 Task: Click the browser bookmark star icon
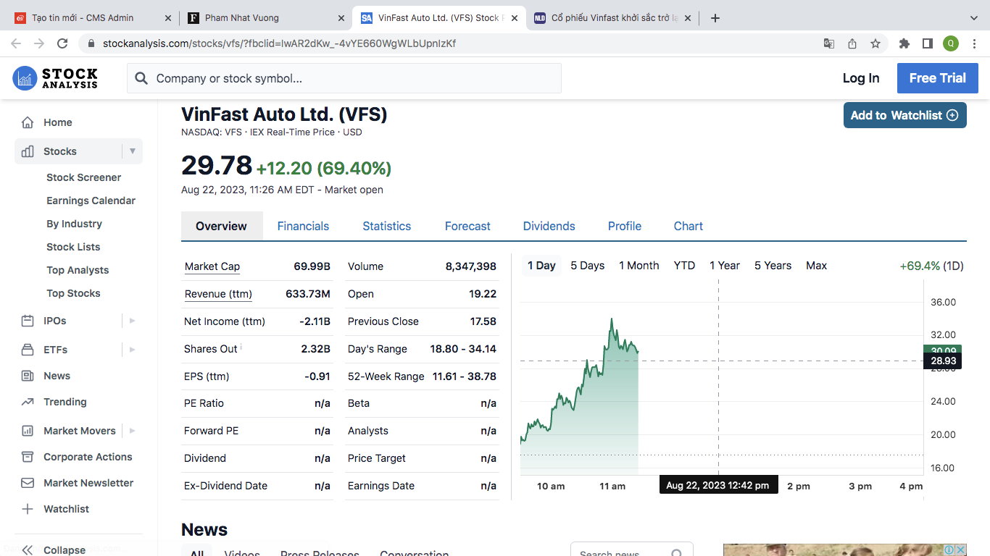pos(875,43)
